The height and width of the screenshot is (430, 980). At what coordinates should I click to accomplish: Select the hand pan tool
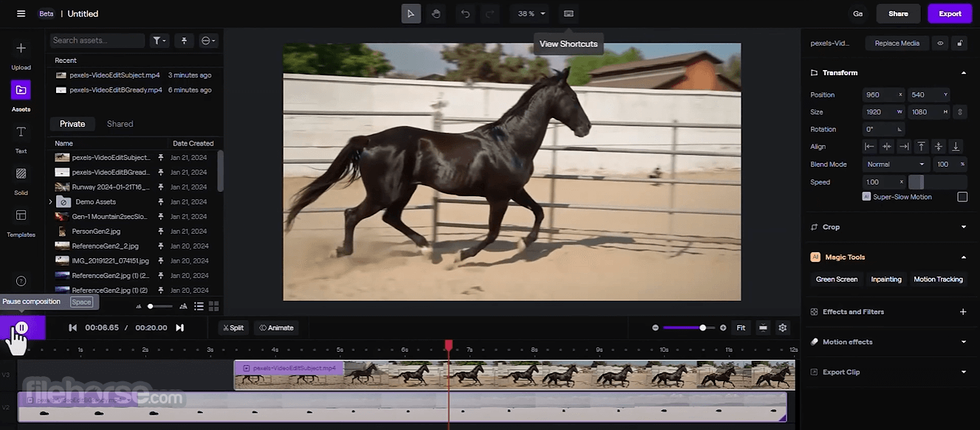pyautogui.click(x=436, y=13)
